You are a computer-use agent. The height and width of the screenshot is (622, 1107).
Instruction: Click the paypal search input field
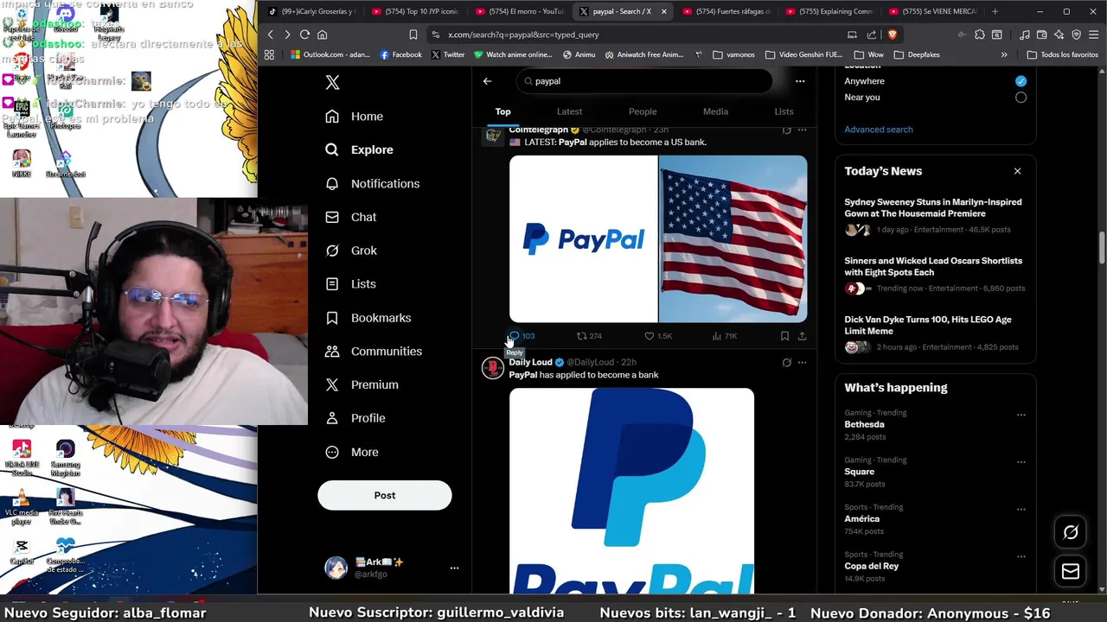click(x=644, y=81)
